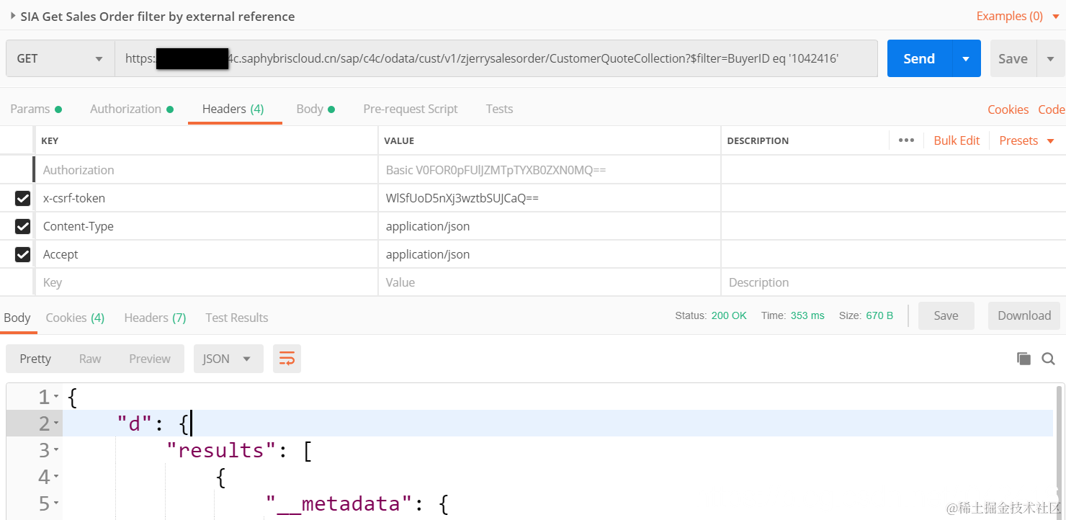
Task: Expand the Examples (0) dropdown
Action: (x=1018, y=16)
